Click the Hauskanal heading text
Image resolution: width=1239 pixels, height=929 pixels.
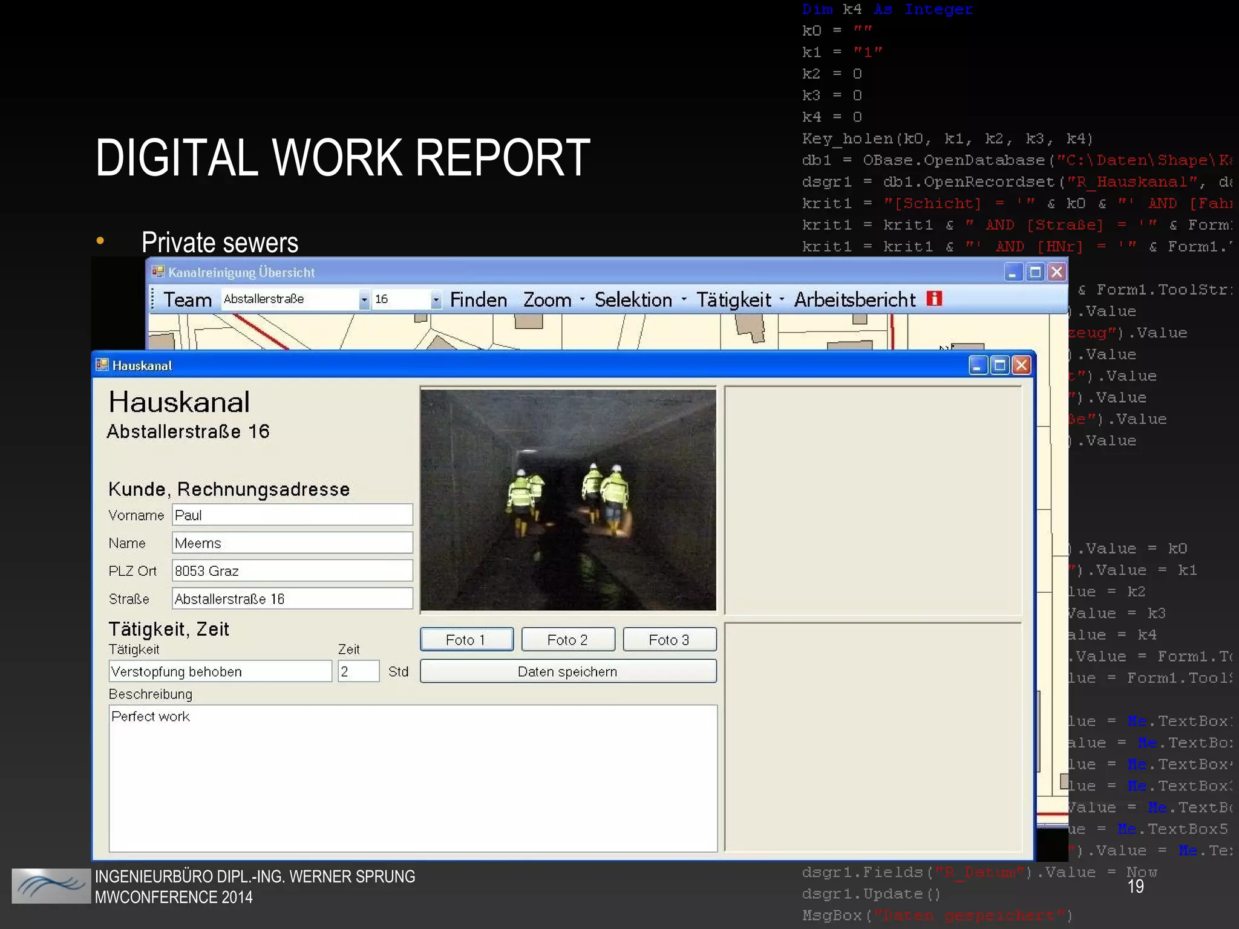(179, 402)
